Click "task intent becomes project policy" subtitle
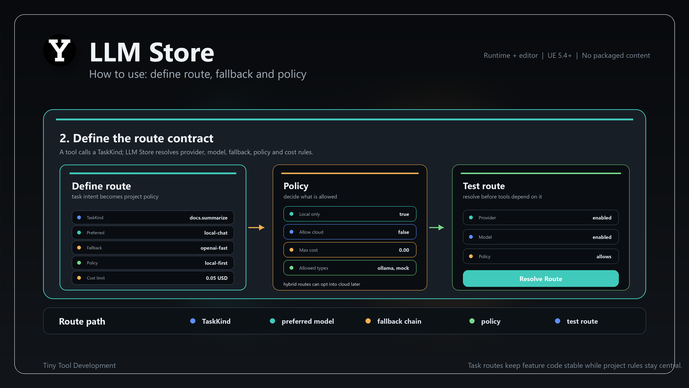Screen dimensions: 689x388 tap(115, 197)
